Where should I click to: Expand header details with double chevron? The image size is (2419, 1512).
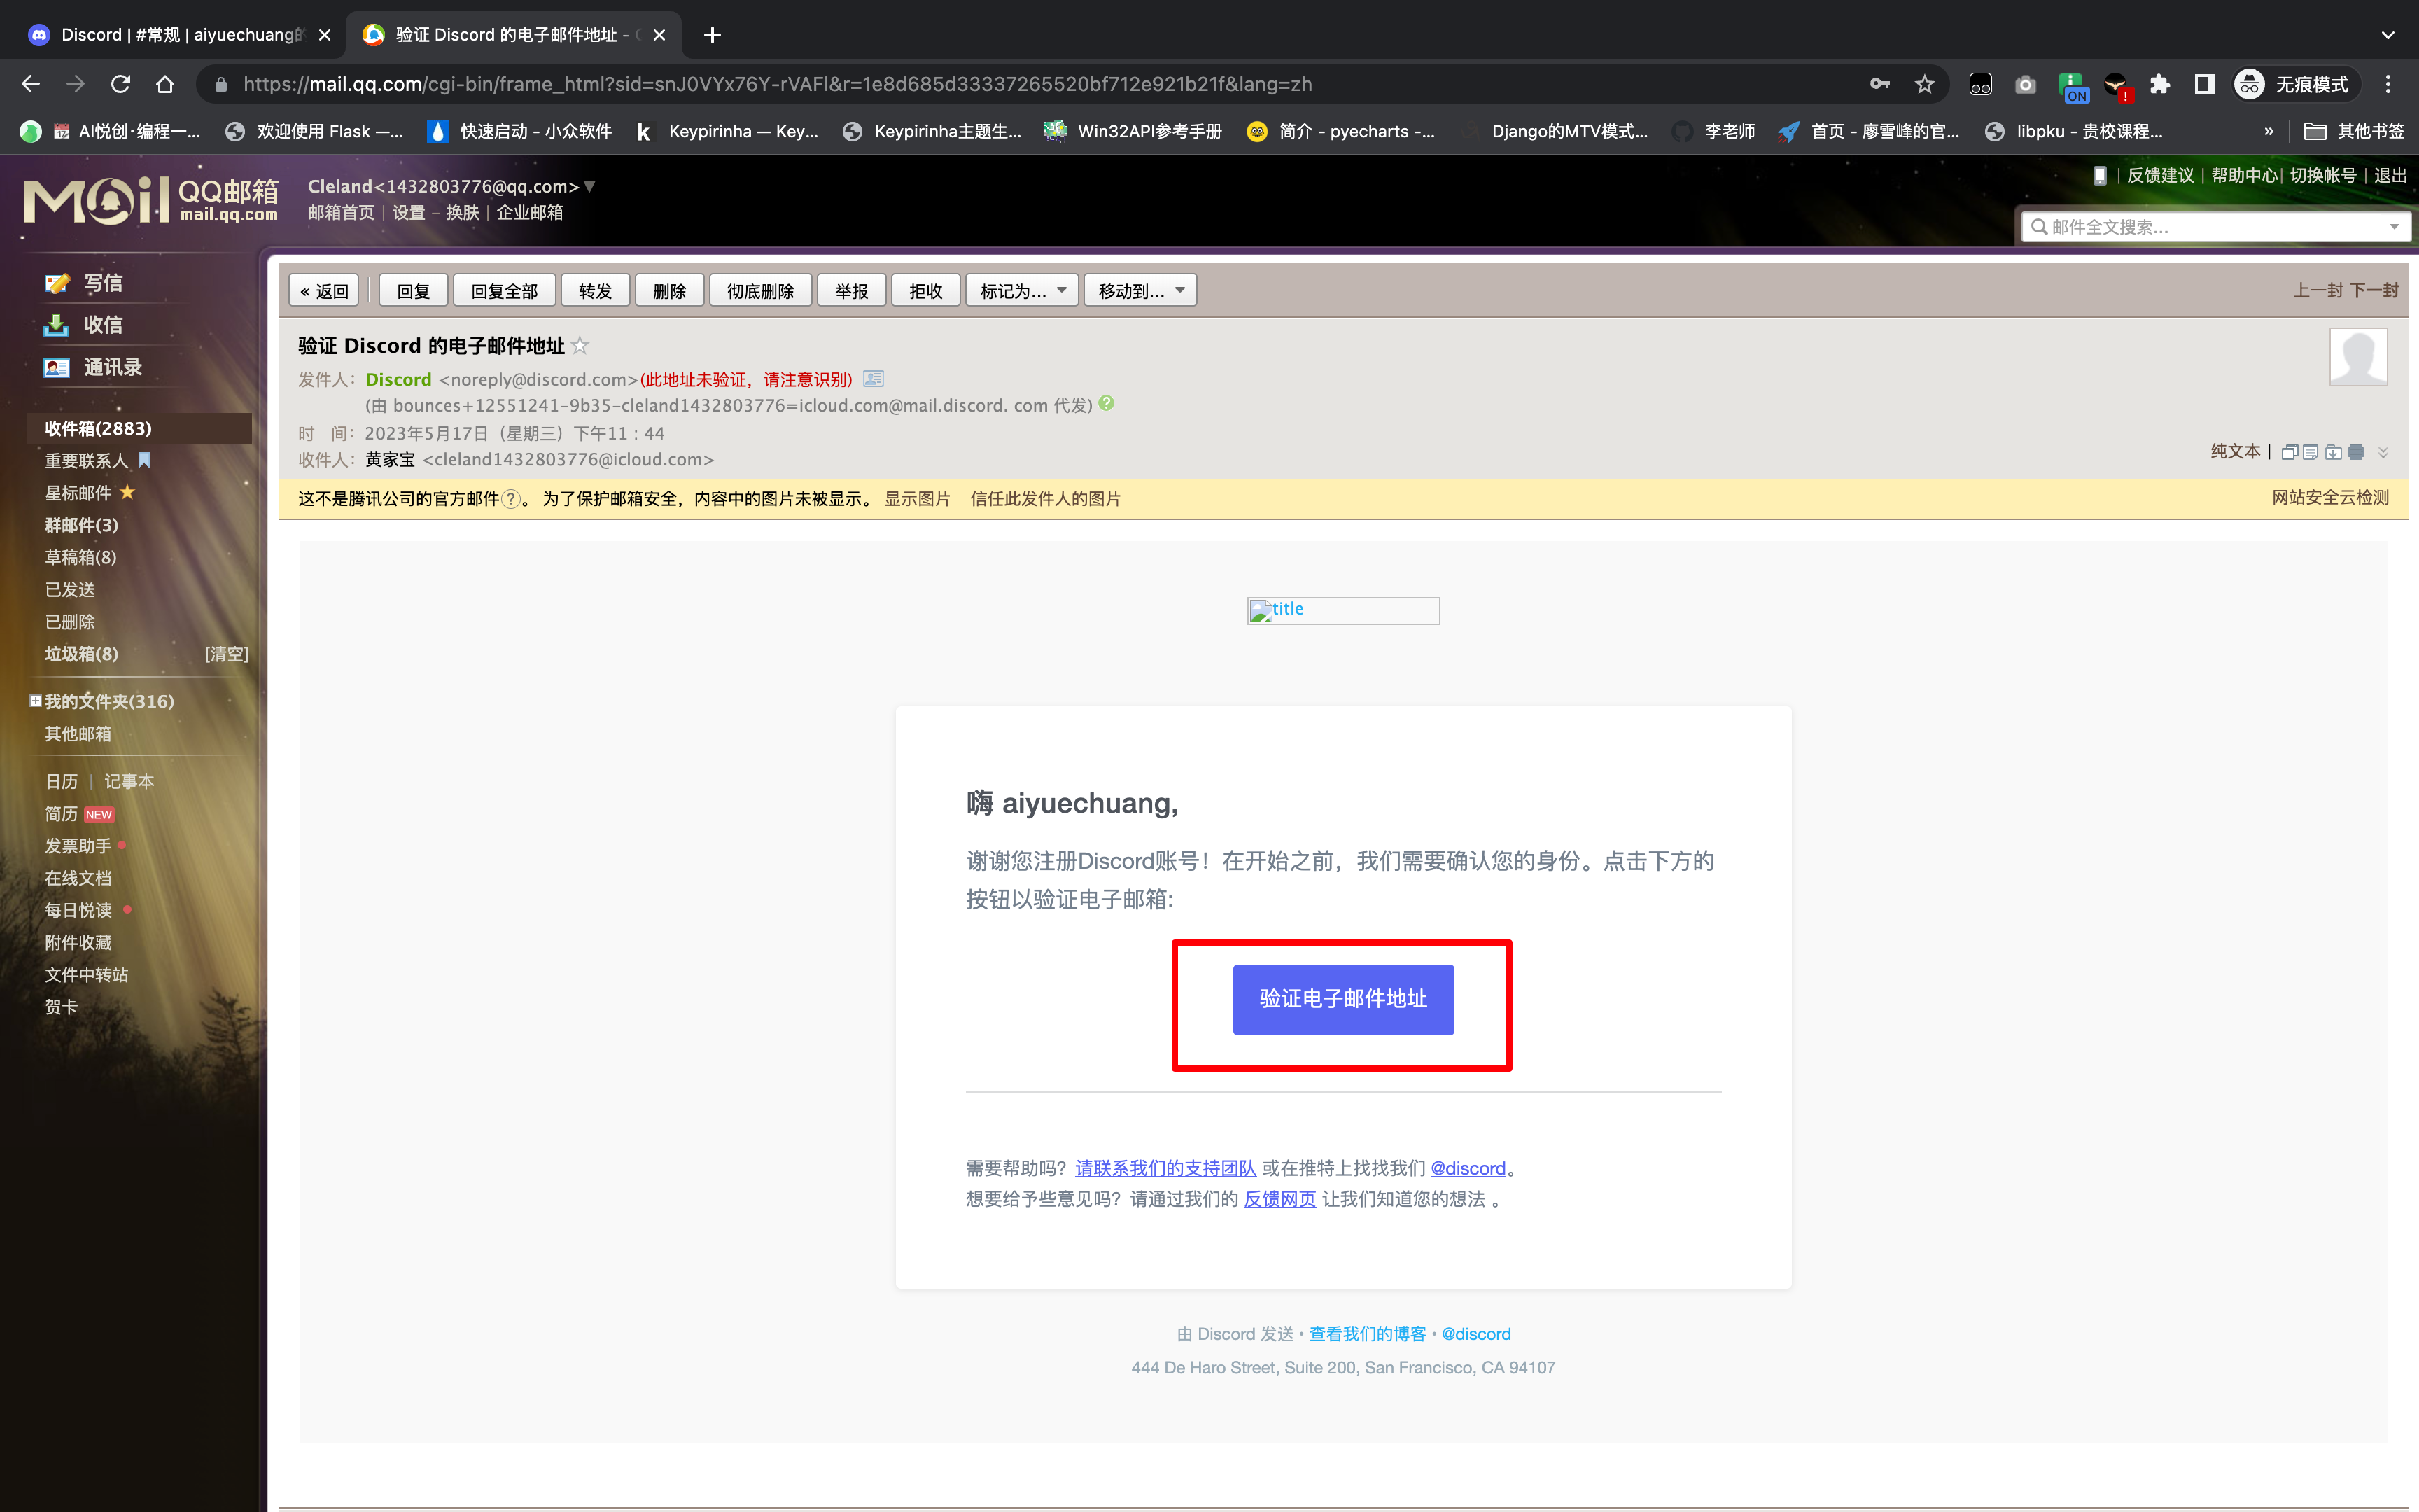coord(2384,452)
